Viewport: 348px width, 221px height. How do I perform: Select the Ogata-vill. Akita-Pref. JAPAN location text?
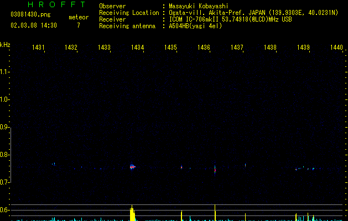(x=253, y=13)
